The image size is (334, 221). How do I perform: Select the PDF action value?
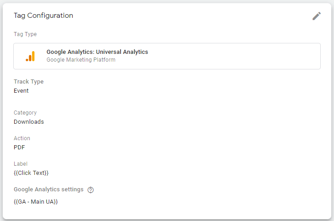click(19, 147)
